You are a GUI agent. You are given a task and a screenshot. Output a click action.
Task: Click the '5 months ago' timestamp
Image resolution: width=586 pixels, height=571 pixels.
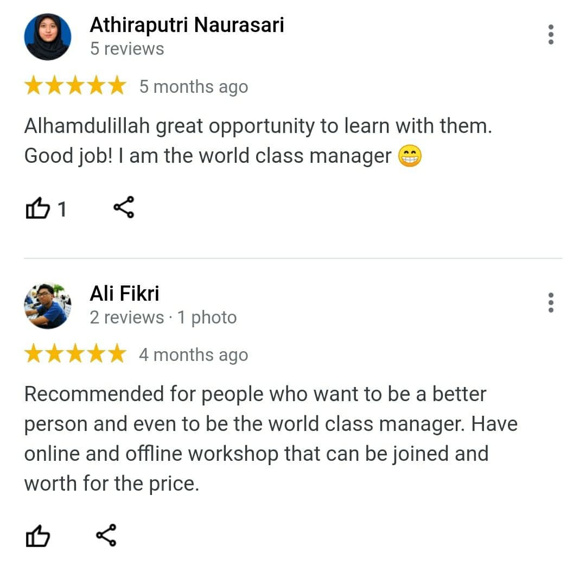point(194,87)
